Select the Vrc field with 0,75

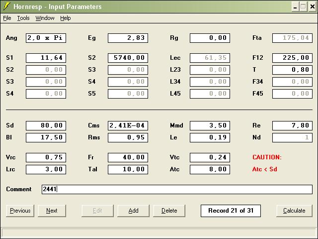pos(46,157)
